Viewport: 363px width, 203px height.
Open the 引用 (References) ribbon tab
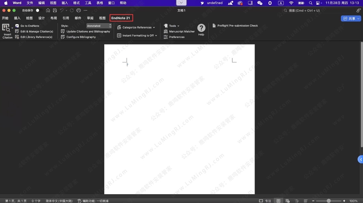(x=66, y=18)
